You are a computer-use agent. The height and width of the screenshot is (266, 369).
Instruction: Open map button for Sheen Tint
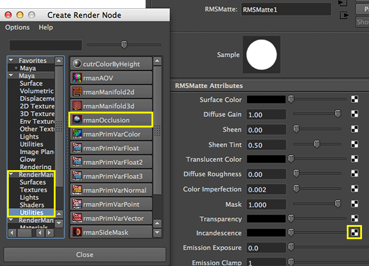pyautogui.click(x=354, y=144)
